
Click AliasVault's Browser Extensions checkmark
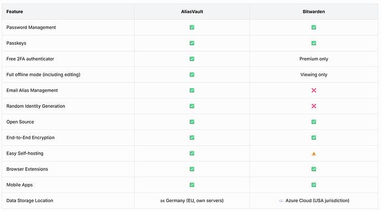pyautogui.click(x=192, y=169)
